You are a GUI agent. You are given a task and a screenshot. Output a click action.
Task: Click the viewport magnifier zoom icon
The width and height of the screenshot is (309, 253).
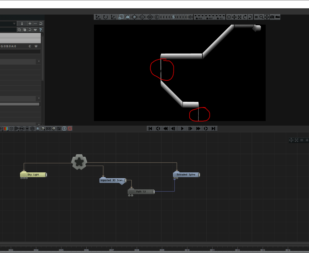262,17
